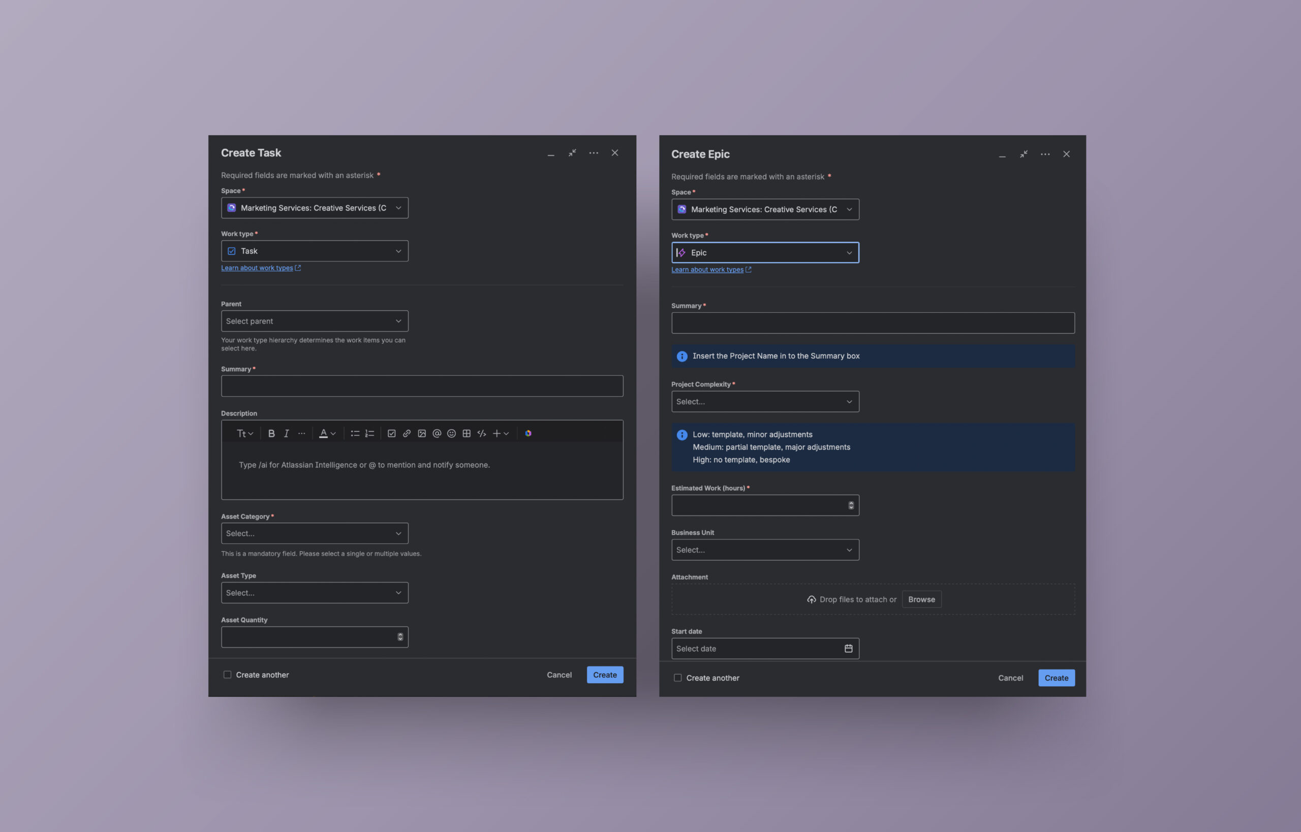This screenshot has height=832, width=1301.
Task: Toggle bold in Description editor
Action: point(271,433)
